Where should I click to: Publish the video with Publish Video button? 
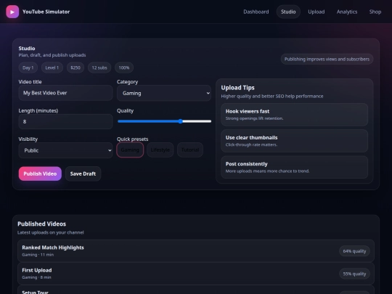coord(40,173)
